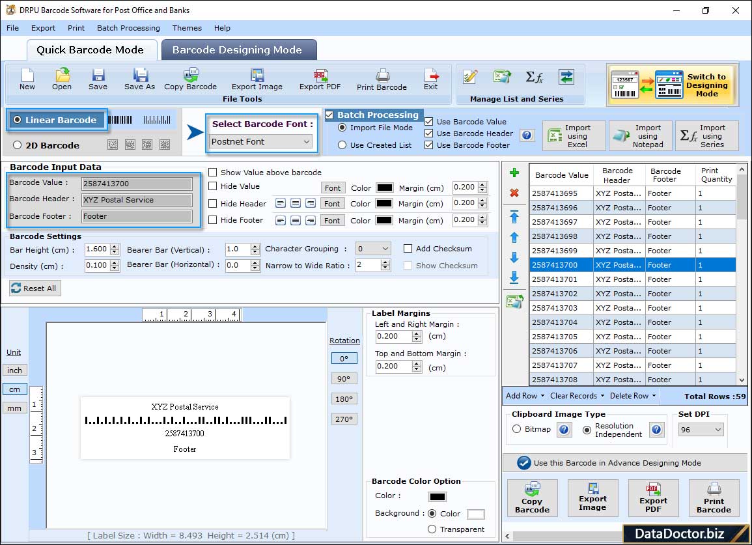The height and width of the screenshot is (545, 752).
Task: Open the edit list pencil icon in Manage List and Series
Action: [x=470, y=77]
